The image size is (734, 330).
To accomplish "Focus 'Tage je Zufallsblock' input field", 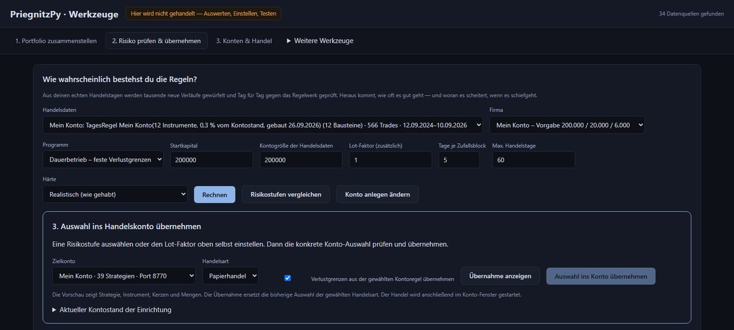I will pyautogui.click(x=459, y=160).
